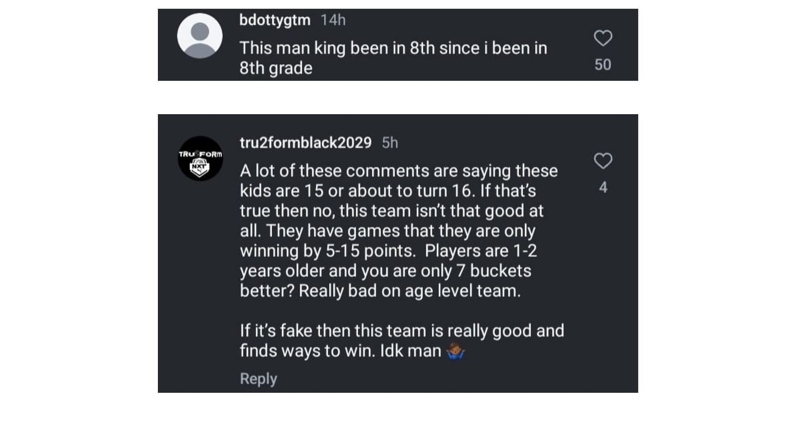The height and width of the screenshot is (447, 796).
Task: Click the 14h timestamp
Action: (333, 20)
